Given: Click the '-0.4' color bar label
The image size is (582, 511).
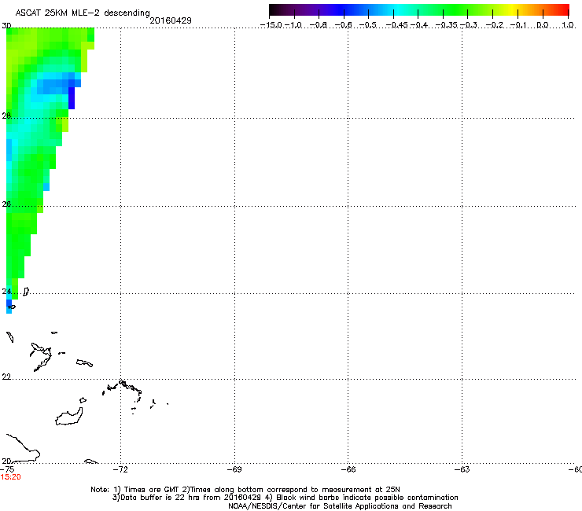Looking at the screenshot, I should [x=419, y=25].
